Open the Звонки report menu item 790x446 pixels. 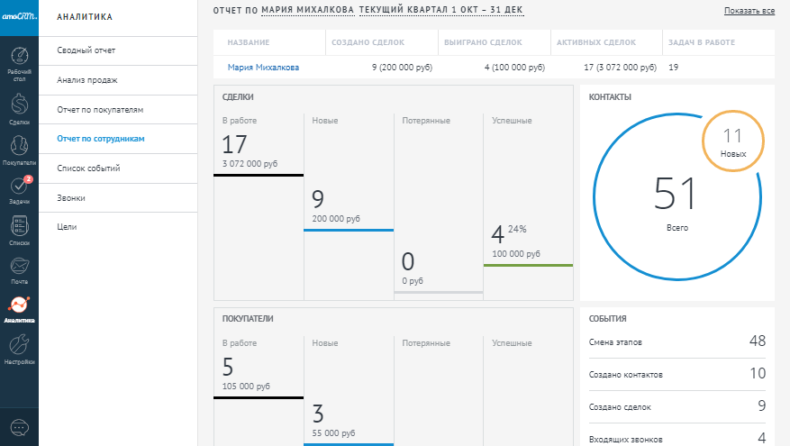(71, 198)
